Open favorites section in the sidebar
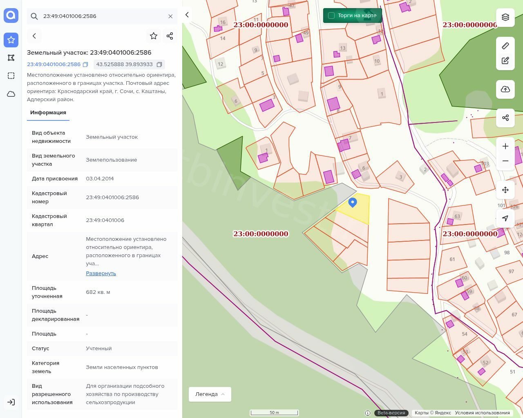 coord(11,40)
